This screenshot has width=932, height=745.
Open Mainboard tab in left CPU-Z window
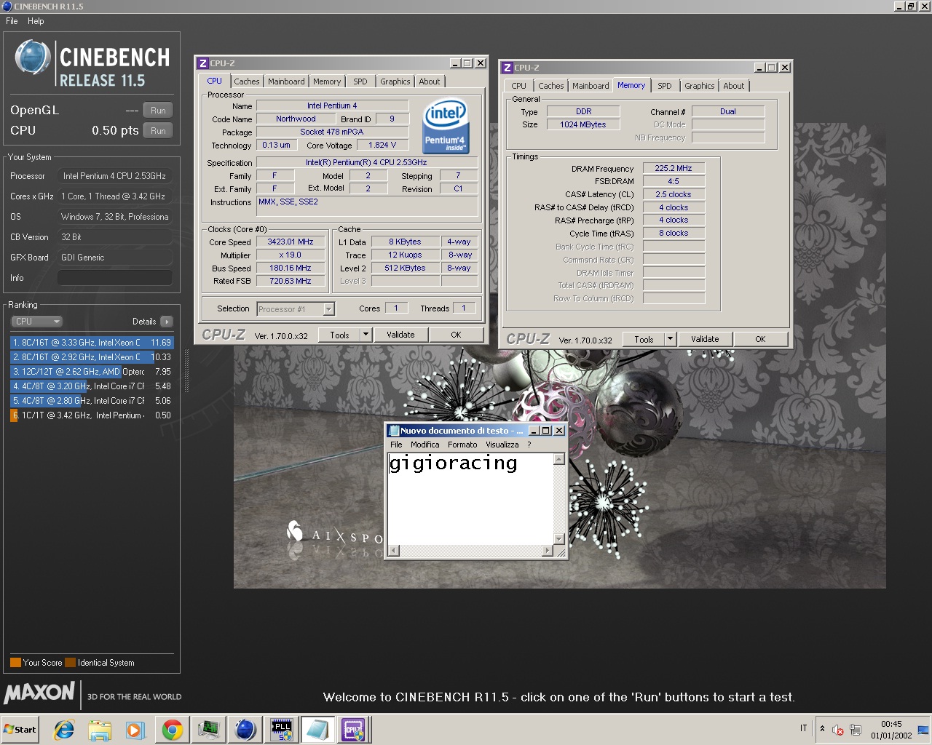[x=286, y=81]
